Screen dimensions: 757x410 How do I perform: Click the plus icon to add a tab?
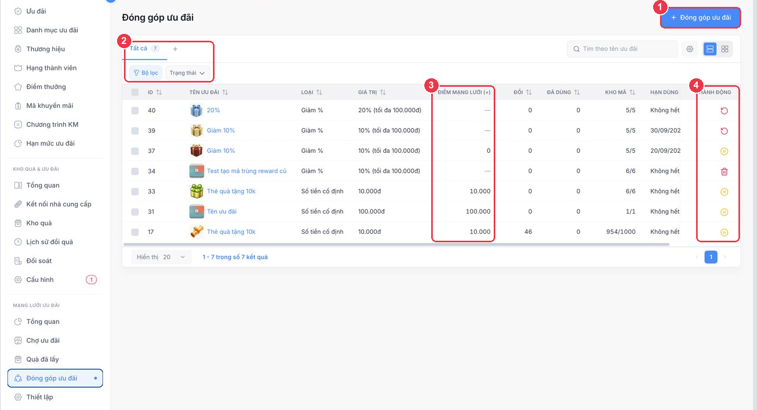coord(175,49)
